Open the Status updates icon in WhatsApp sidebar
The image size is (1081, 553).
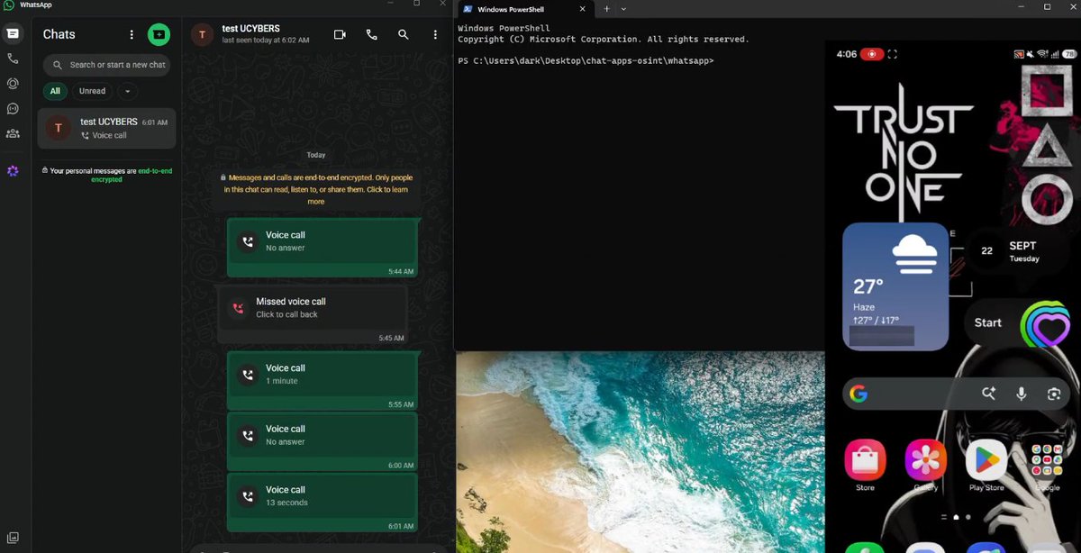13,83
